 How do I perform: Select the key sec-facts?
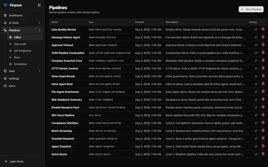pos(95,115)
